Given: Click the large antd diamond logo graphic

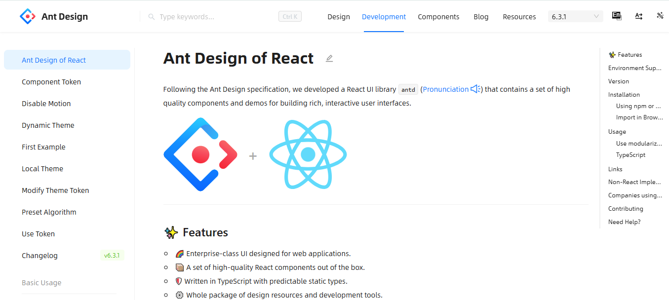Looking at the screenshot, I should click(201, 154).
